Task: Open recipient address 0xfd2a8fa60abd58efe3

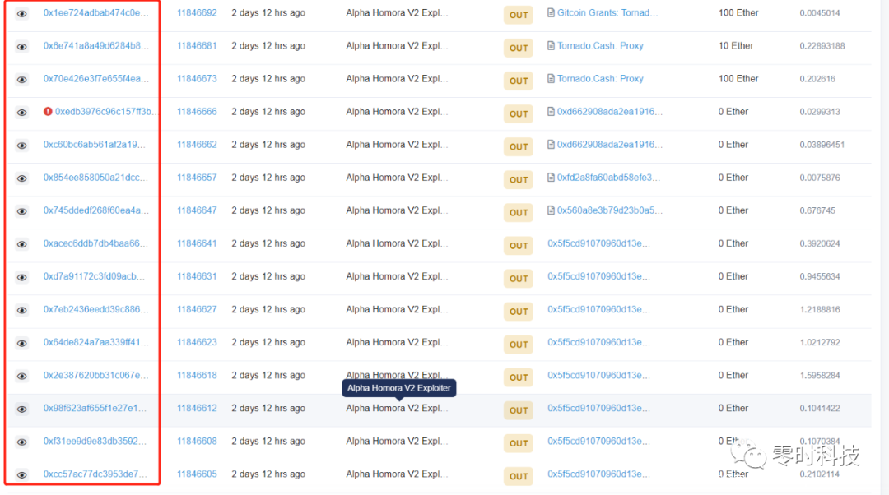Action: pyautogui.click(x=608, y=178)
